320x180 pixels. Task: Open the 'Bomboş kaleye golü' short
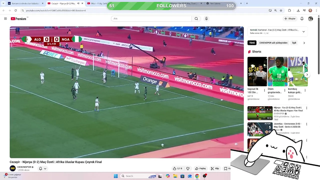coord(298,71)
